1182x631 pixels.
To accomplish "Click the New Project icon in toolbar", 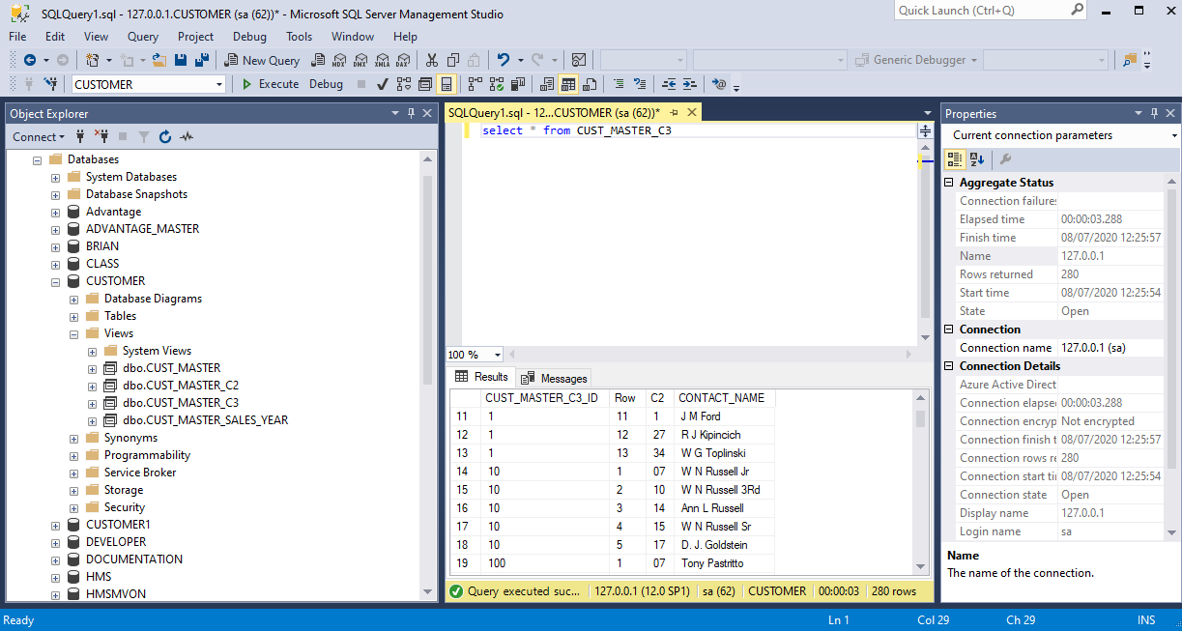I will pyautogui.click(x=93, y=60).
